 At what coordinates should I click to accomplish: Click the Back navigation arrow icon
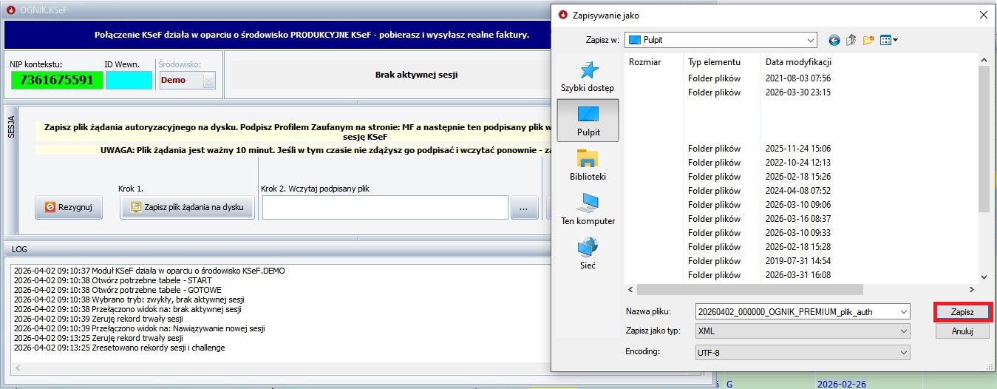[x=834, y=40]
